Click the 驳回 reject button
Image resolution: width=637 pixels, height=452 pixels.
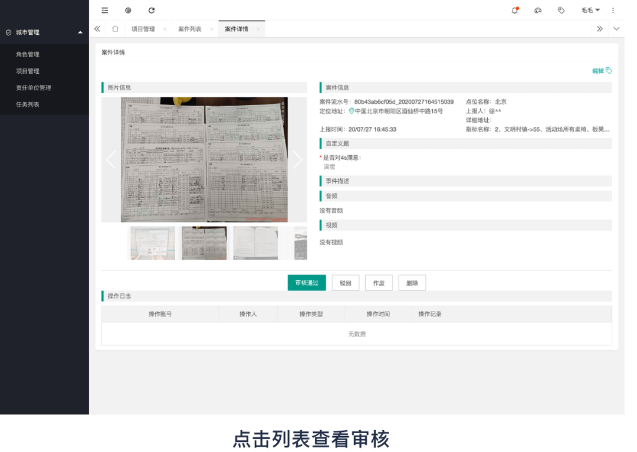345,283
